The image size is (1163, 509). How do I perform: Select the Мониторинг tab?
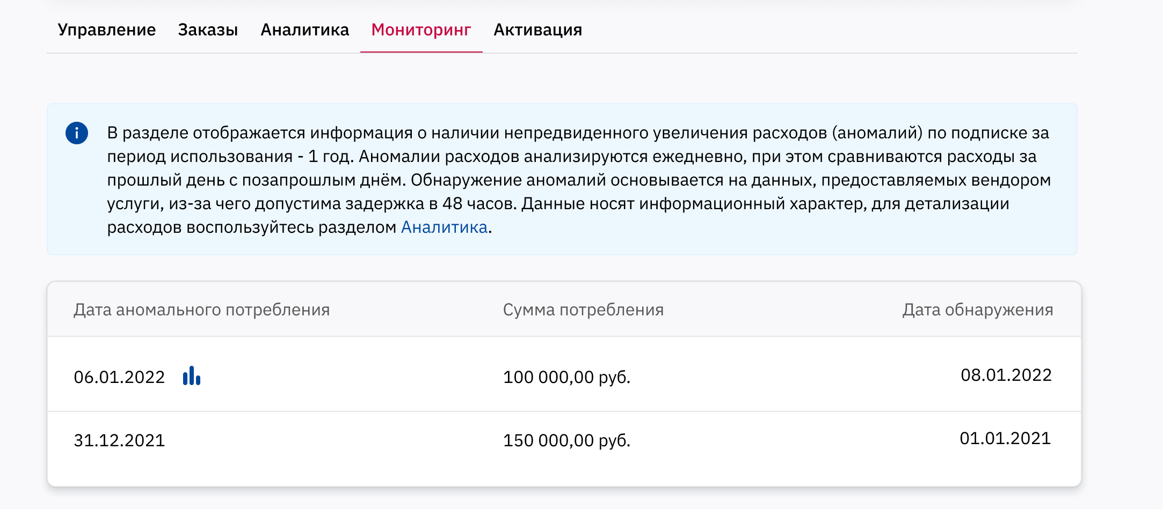point(421,30)
